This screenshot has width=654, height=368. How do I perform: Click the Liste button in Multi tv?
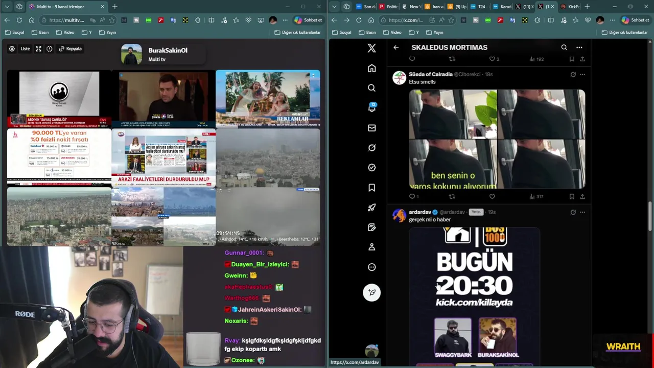[25, 49]
